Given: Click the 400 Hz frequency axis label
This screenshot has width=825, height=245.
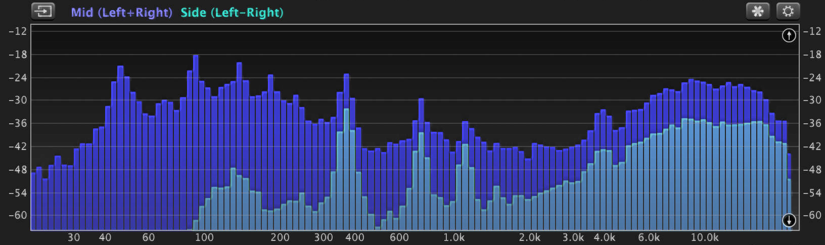Looking at the screenshot, I should pyautogui.click(x=355, y=237).
